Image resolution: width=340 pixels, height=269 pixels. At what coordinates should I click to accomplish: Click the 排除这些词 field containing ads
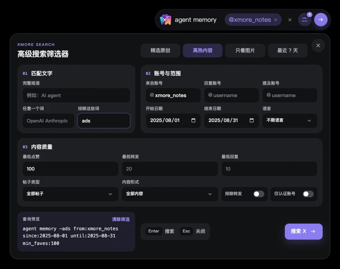pos(104,121)
